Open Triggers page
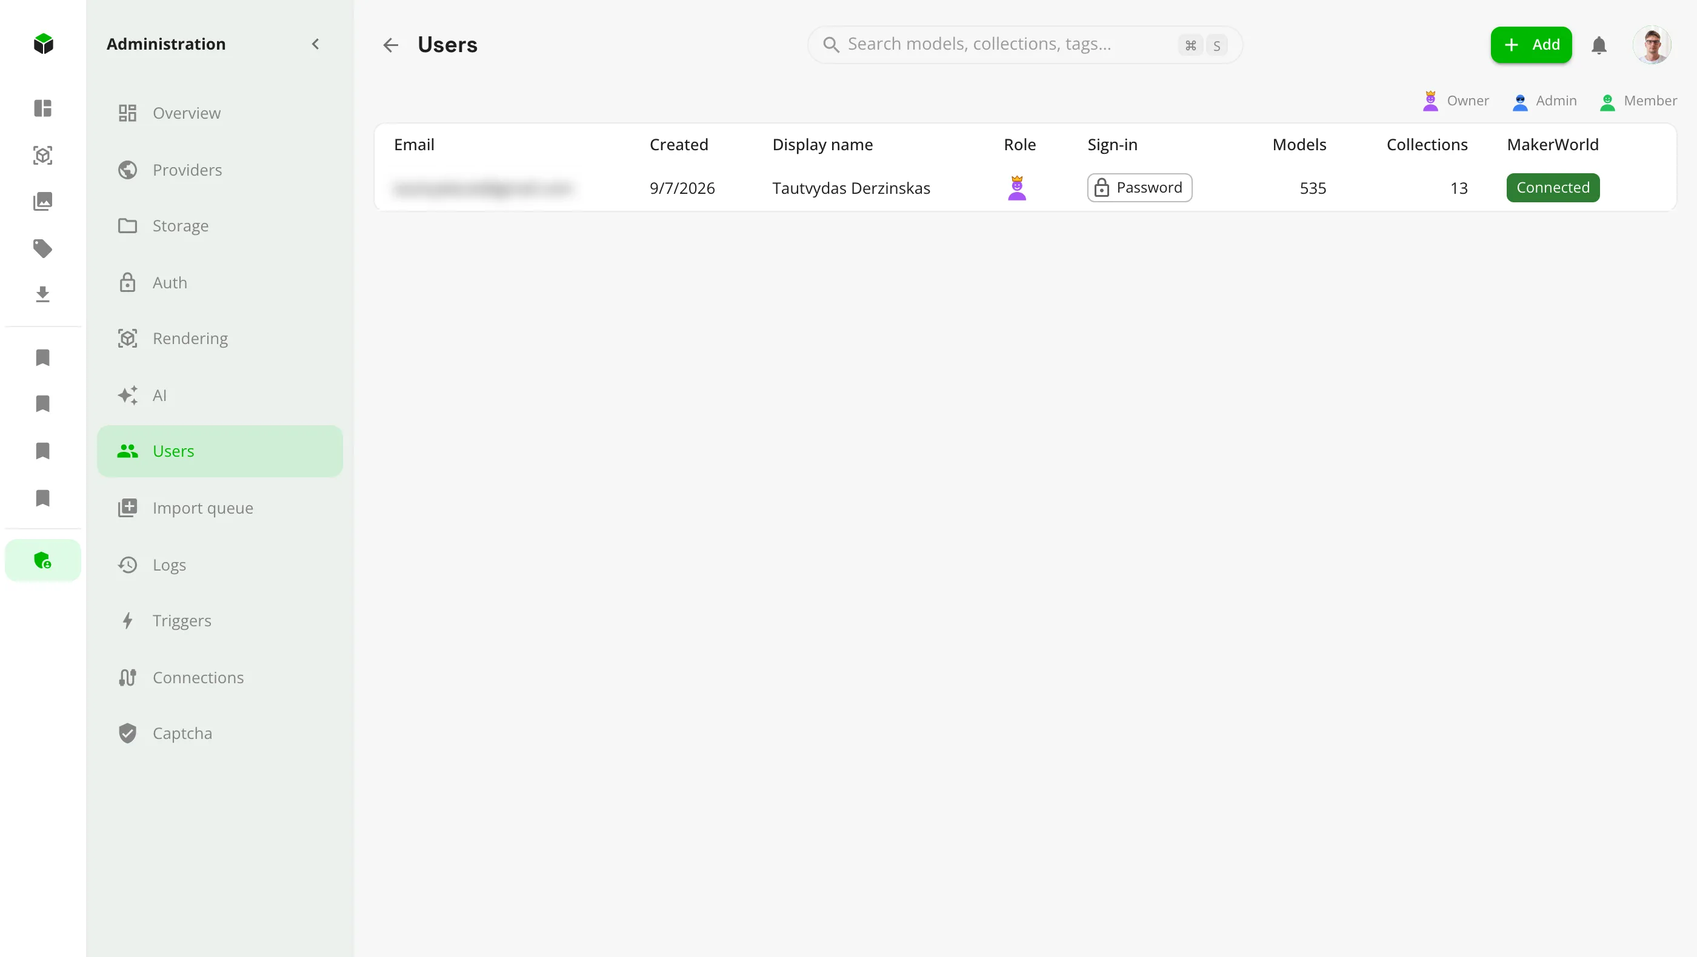 pyautogui.click(x=220, y=621)
